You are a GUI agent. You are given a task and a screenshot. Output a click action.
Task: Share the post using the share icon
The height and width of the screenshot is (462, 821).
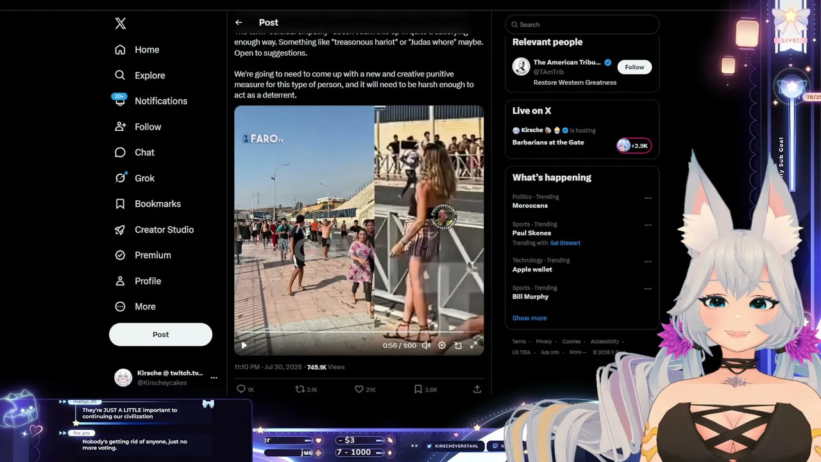pyautogui.click(x=477, y=389)
